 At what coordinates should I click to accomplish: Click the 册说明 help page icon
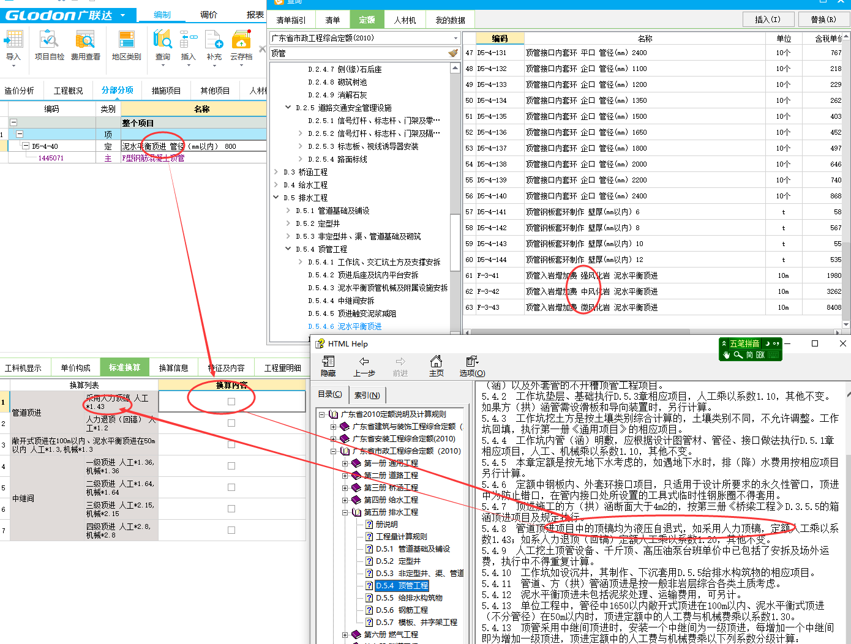(369, 524)
